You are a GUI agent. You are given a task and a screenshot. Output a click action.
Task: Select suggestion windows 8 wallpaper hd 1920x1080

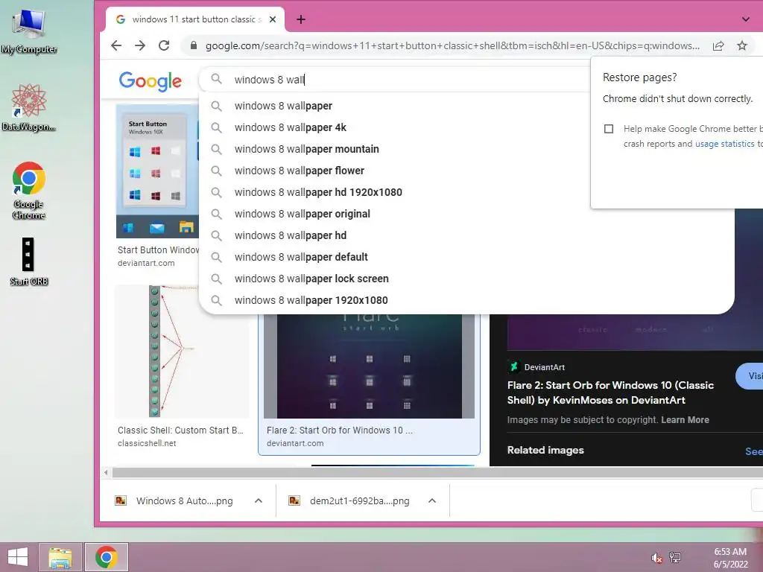[318, 192]
